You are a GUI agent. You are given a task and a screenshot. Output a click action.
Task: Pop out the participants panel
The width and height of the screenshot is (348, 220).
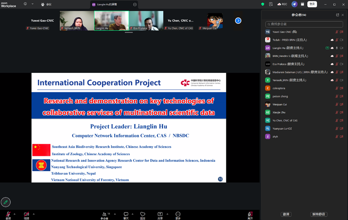coord(338,15)
